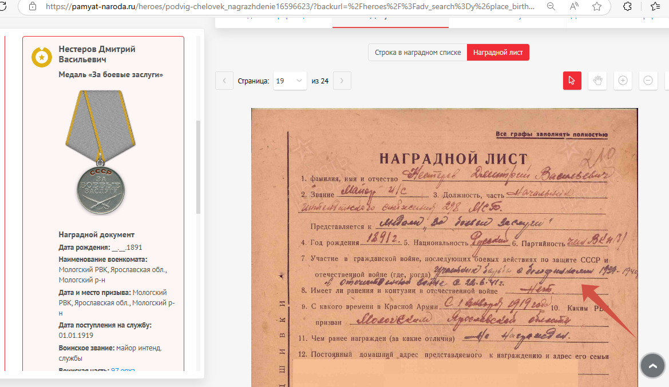The image size is (669, 387).
Task: Zoom out of the award document with minus icon
Action: (x=648, y=81)
